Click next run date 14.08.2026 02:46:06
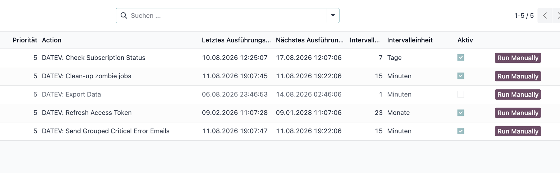560x173 pixels. 309,94
